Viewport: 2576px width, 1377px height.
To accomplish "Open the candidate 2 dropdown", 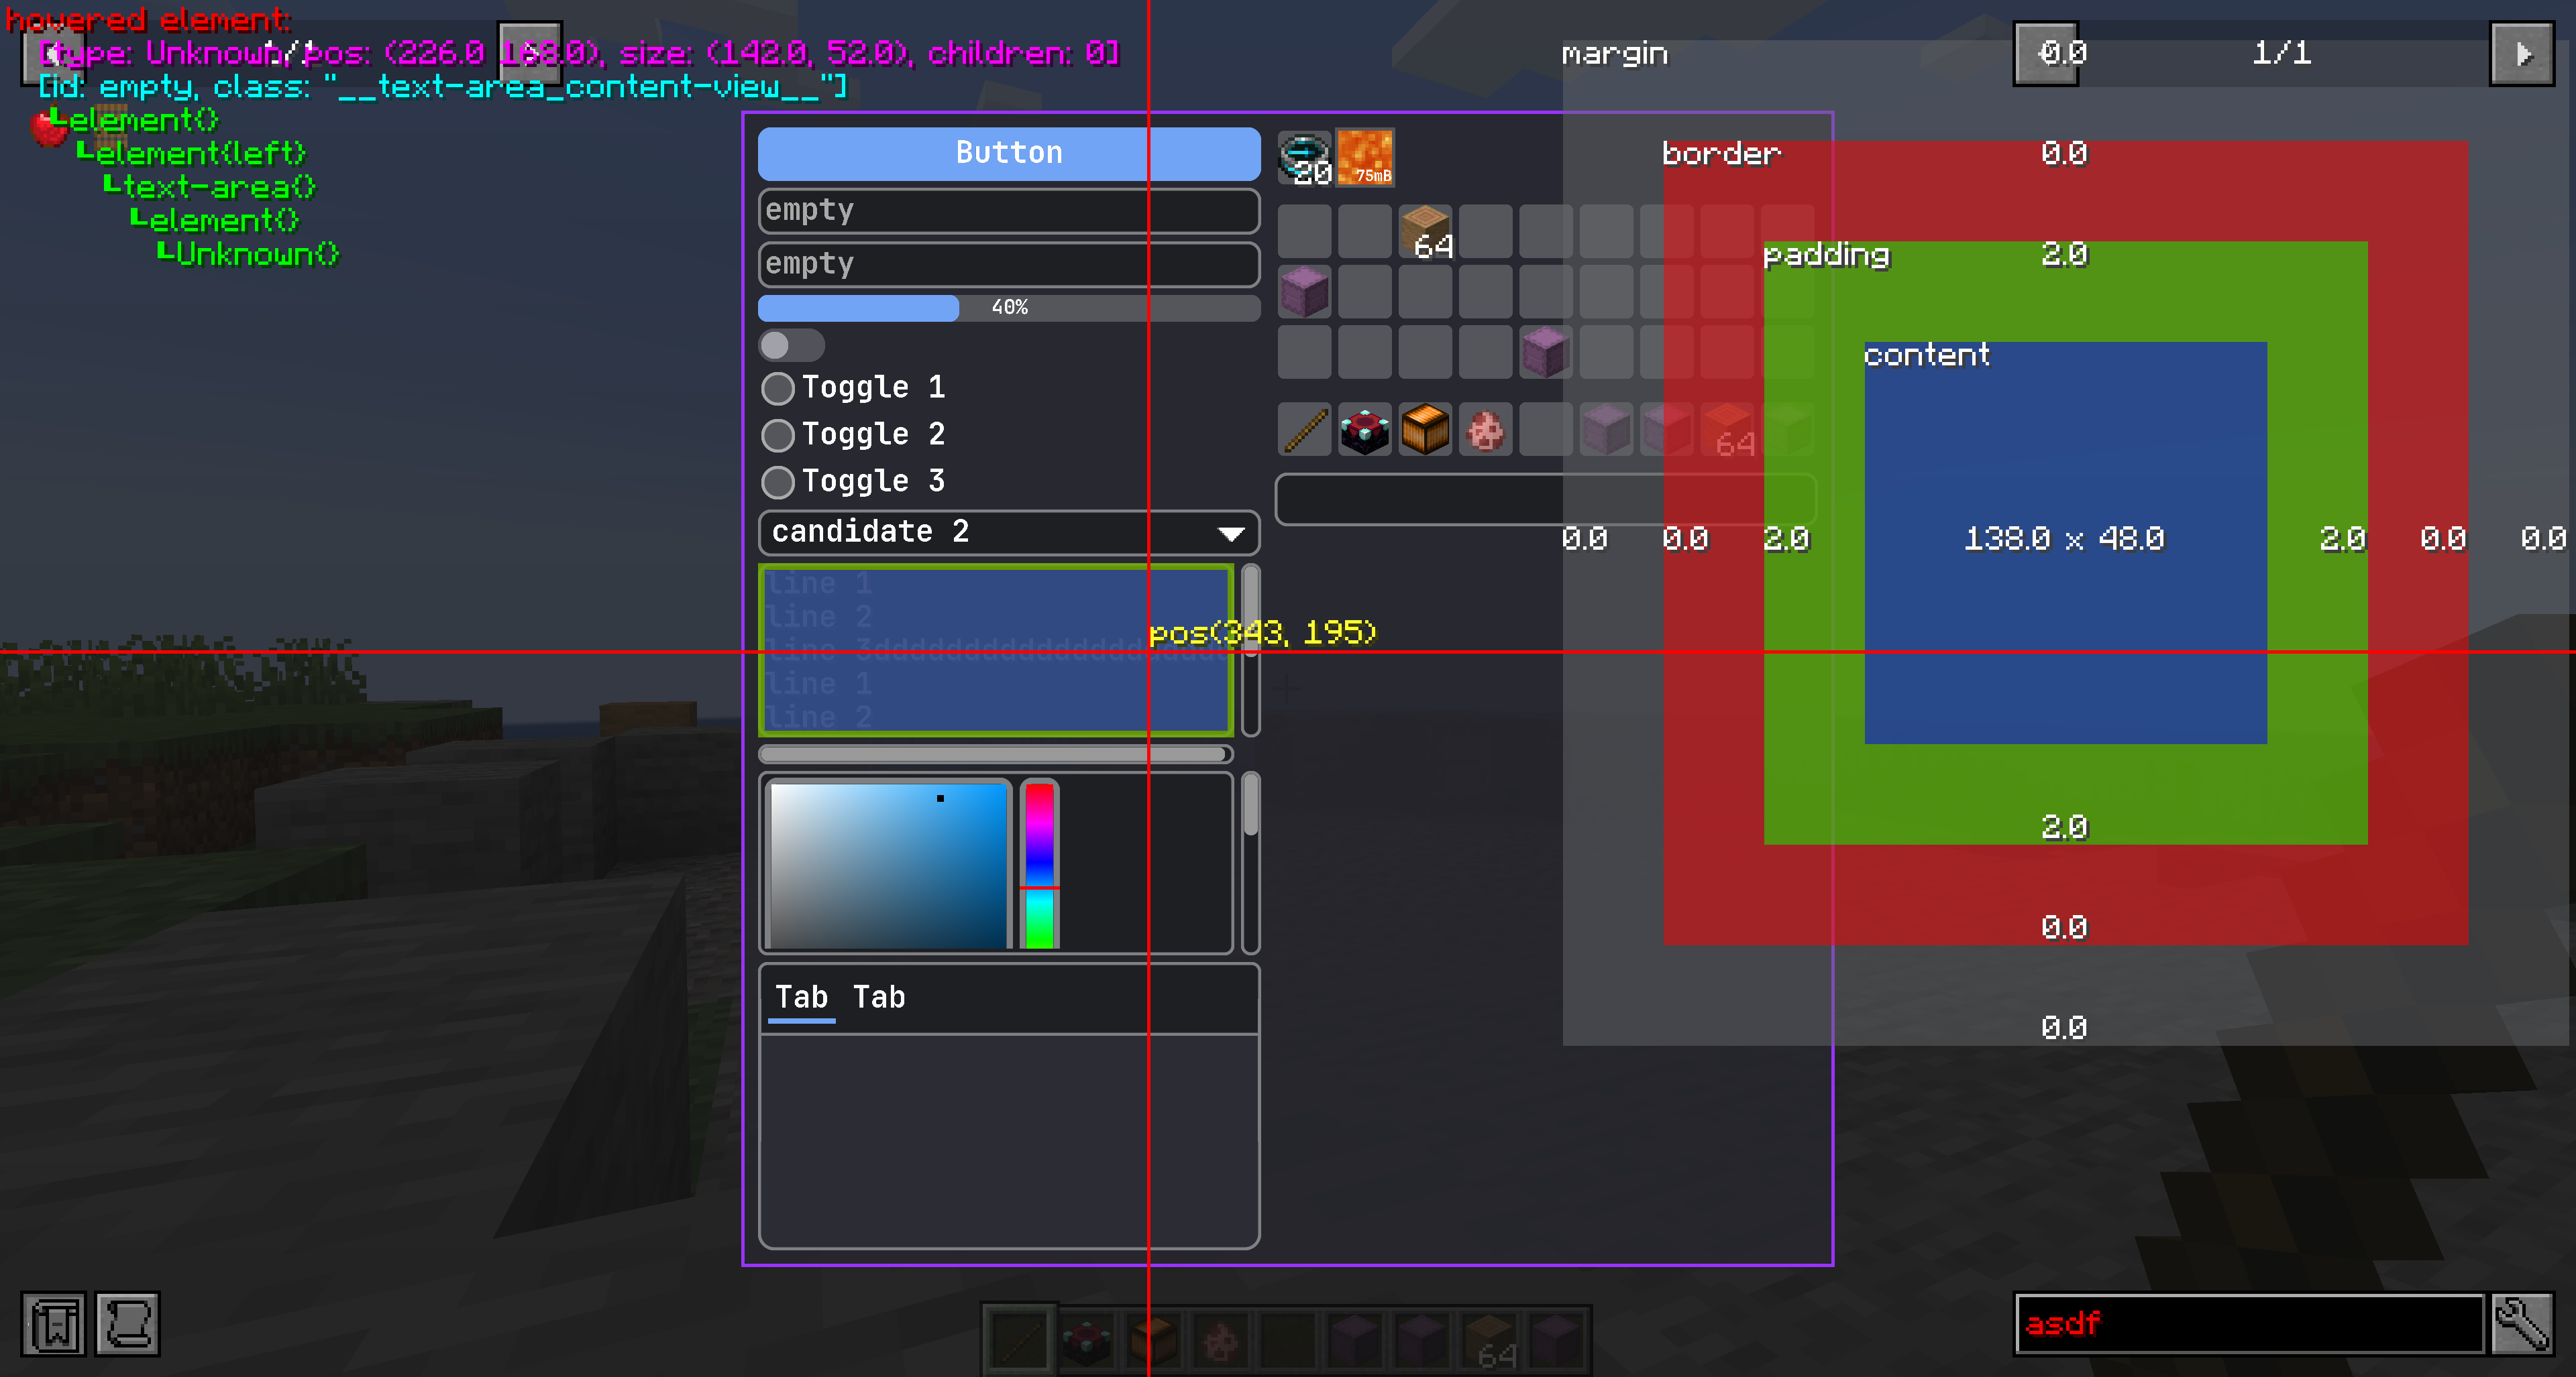I will pyautogui.click(x=1008, y=532).
